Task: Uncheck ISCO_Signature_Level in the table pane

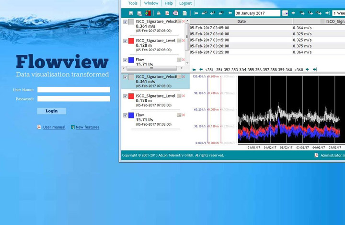Action: [x=125, y=41]
